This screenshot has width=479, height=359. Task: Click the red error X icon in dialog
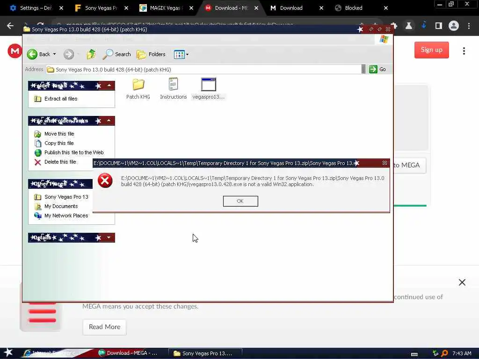click(105, 181)
